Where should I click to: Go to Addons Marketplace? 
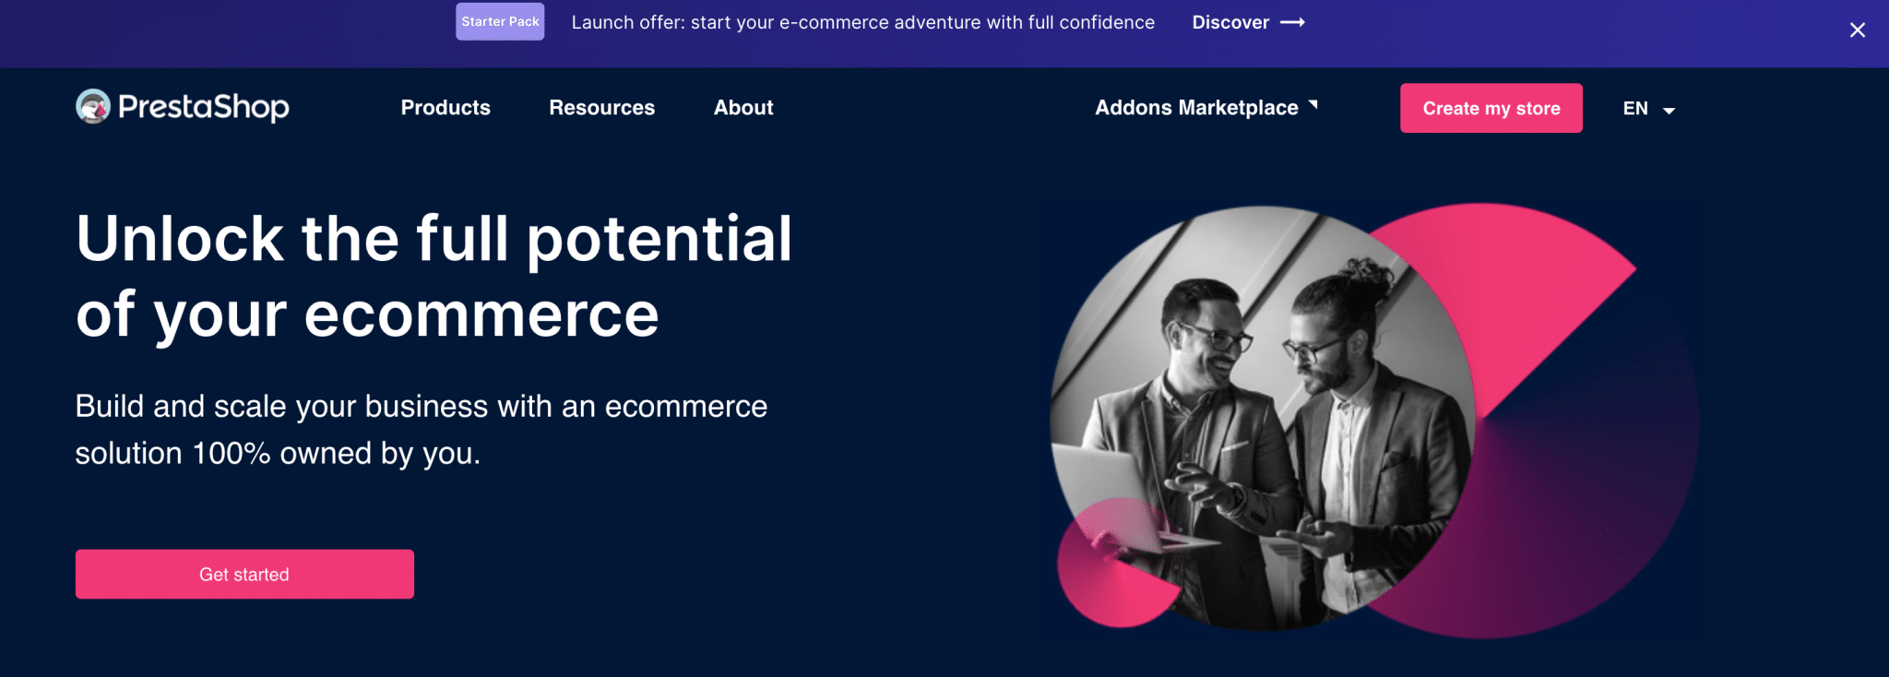1196,108
